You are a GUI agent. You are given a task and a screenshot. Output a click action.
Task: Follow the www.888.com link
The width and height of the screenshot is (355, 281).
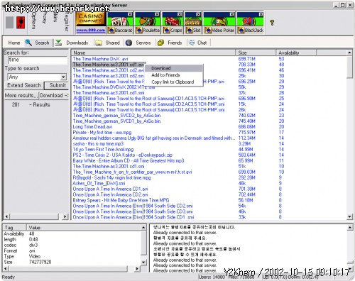(91, 31)
